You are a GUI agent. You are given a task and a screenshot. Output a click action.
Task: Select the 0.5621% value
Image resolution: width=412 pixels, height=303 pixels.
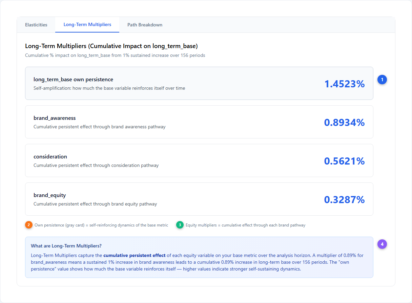point(345,161)
